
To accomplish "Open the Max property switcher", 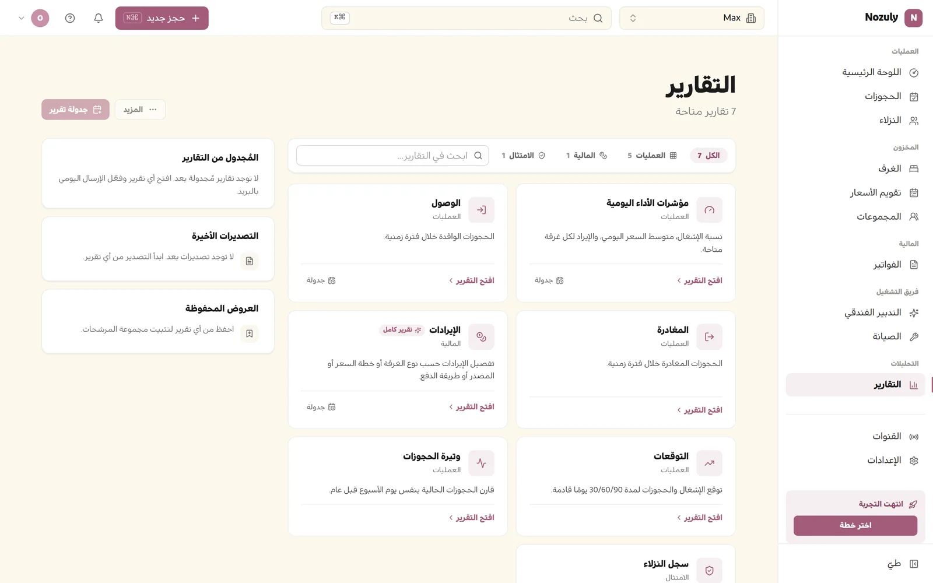I will [692, 18].
